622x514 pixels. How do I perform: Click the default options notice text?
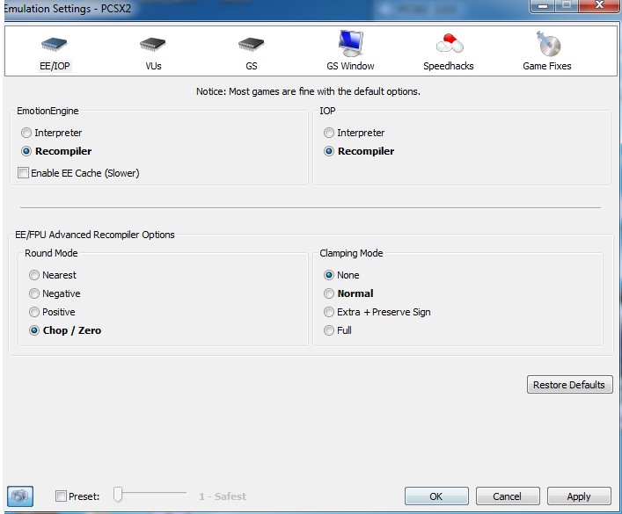tap(308, 91)
